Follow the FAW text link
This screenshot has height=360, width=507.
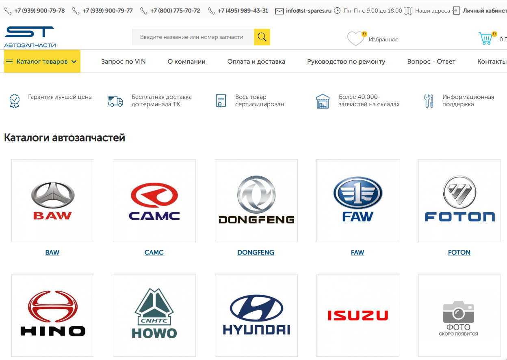tap(357, 252)
